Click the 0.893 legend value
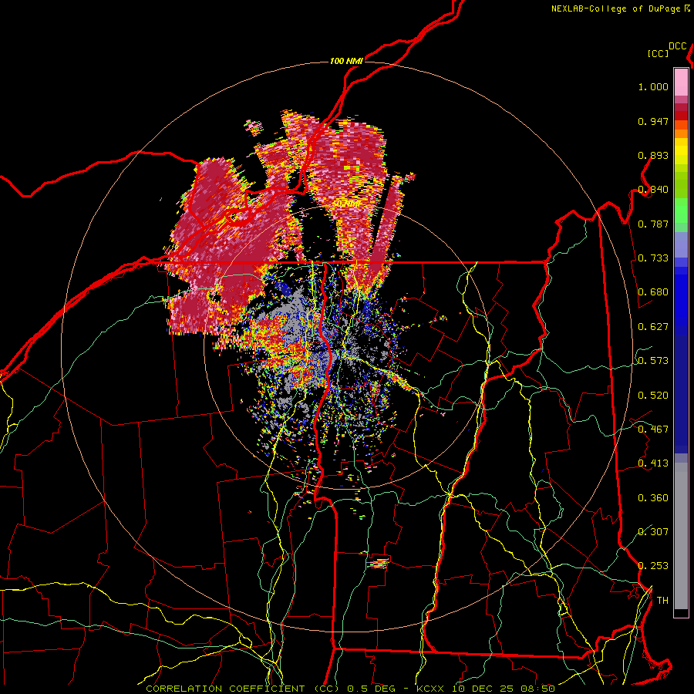Viewport: 694px width, 694px height. click(x=653, y=155)
